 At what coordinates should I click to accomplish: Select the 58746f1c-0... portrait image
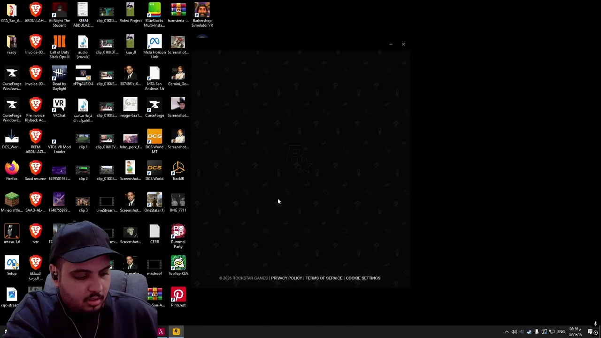pyautogui.click(x=131, y=76)
